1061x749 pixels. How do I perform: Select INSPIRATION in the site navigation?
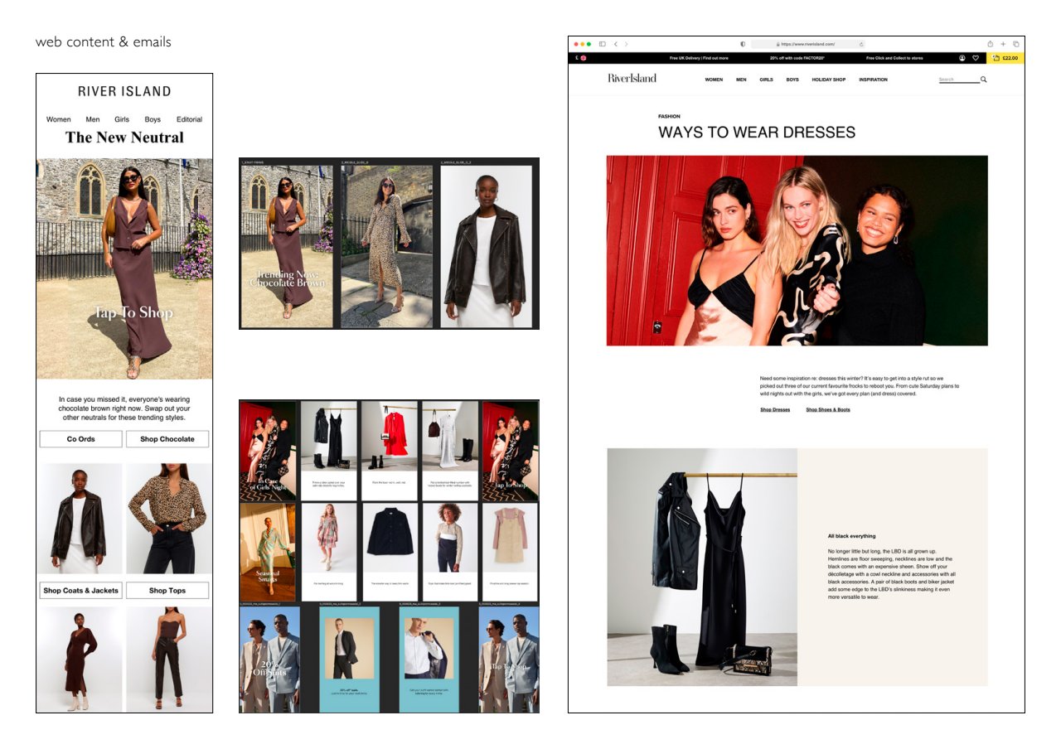873,80
